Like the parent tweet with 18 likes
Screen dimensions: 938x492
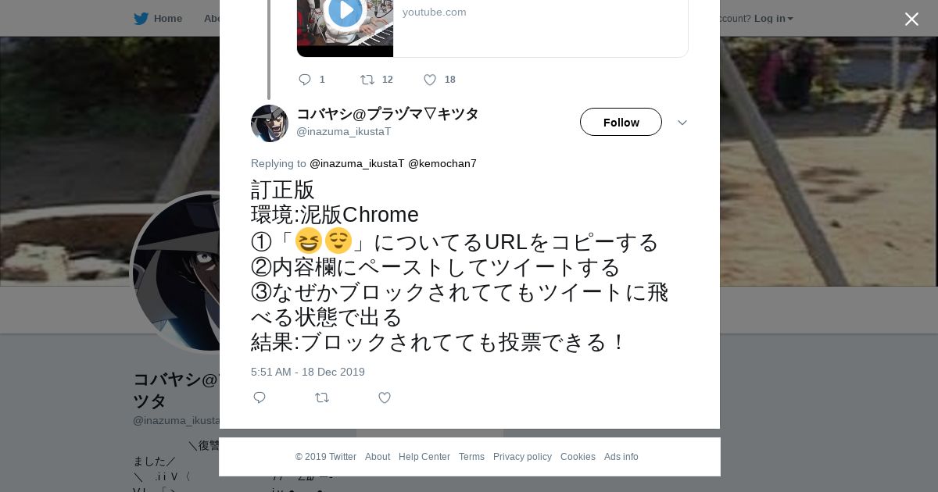[x=430, y=80]
